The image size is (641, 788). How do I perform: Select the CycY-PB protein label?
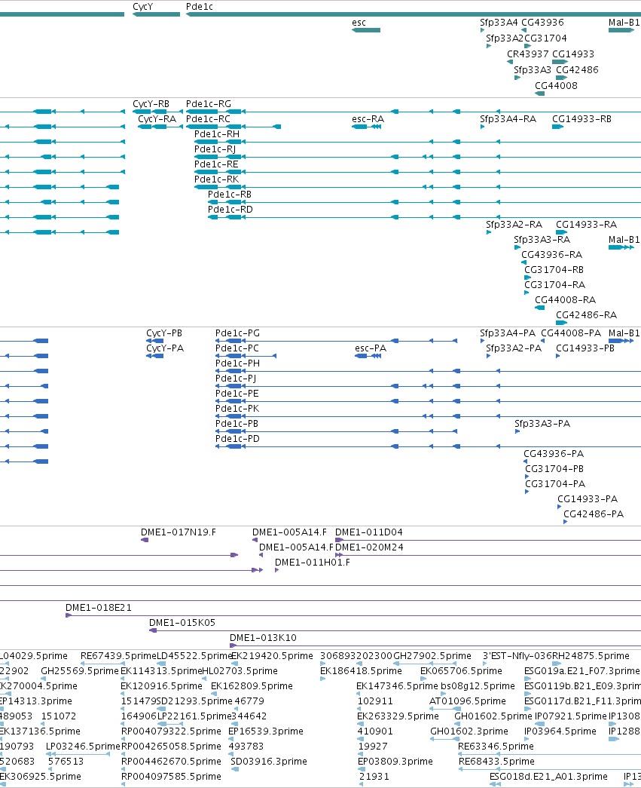click(164, 333)
